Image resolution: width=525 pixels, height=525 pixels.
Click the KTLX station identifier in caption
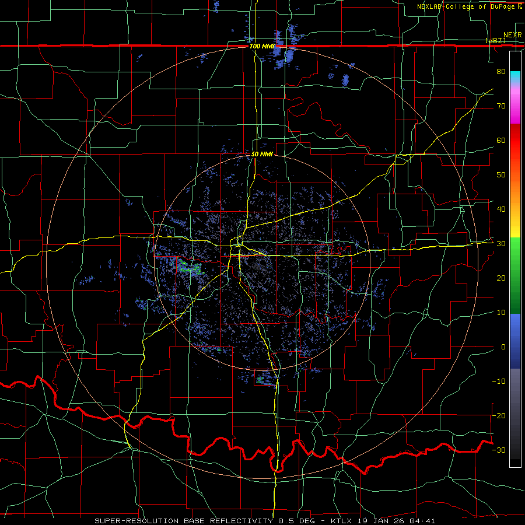[341, 521]
